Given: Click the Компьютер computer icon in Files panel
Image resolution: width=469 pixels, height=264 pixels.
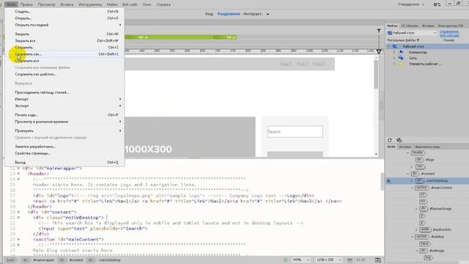Looking at the screenshot, I should (401, 52).
